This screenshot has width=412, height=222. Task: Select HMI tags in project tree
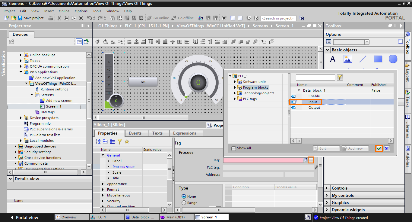48,112
